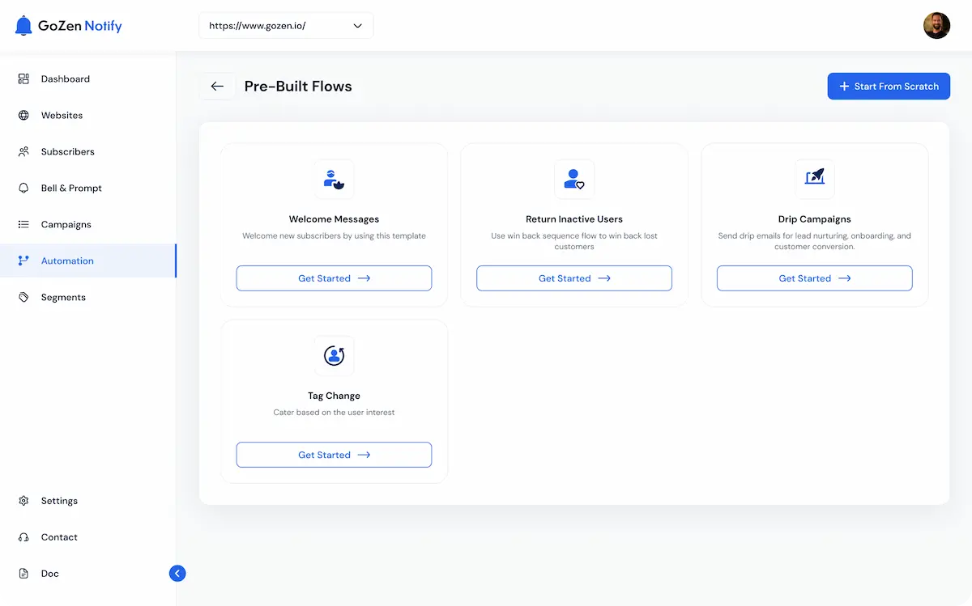Screen dimensions: 972x606
Task: Get Started with Drip Campaigns
Action: click(x=814, y=278)
